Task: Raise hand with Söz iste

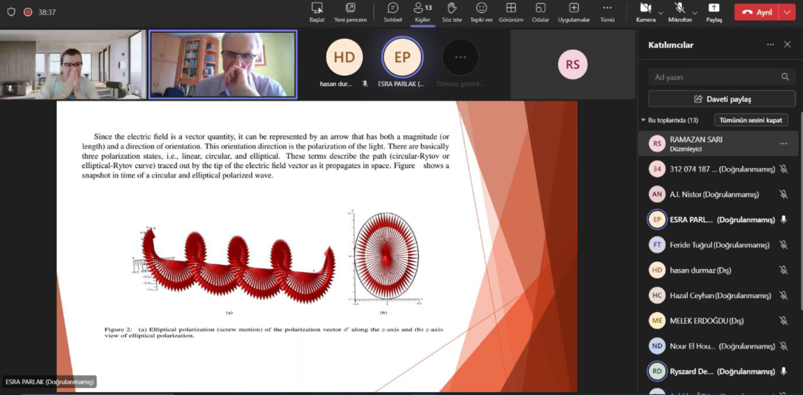Action: click(452, 8)
